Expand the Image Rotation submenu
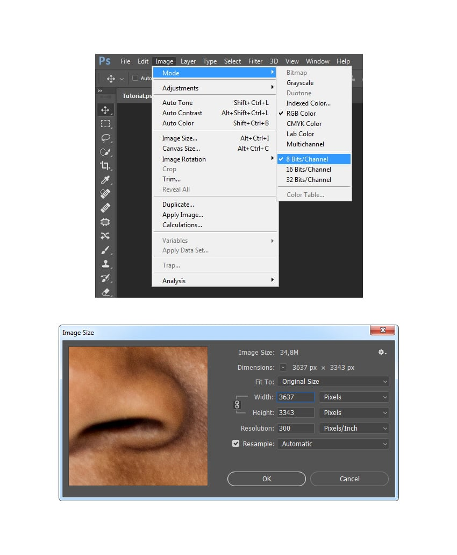Image resolution: width=457 pixels, height=555 pixels. click(x=215, y=159)
